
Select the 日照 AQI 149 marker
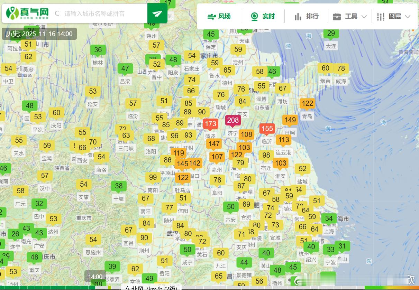[x=290, y=121]
